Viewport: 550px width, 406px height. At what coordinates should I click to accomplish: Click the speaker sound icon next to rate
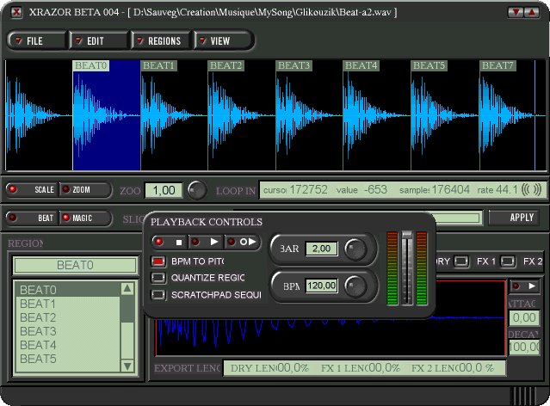(531, 190)
